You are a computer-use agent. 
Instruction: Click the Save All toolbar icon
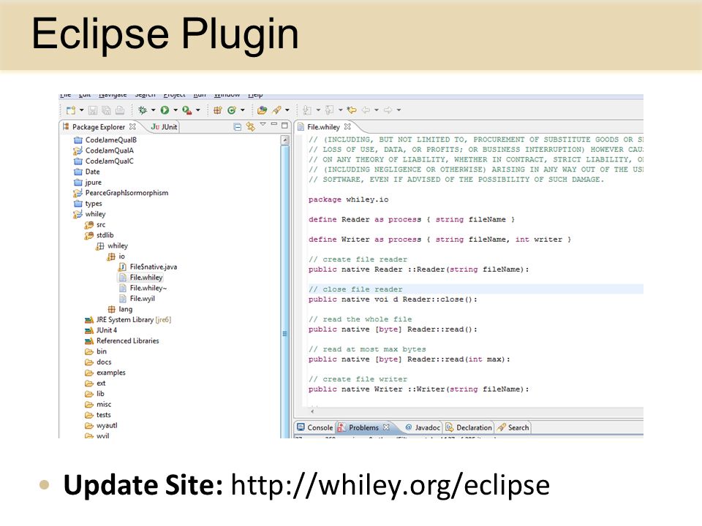click(x=106, y=110)
